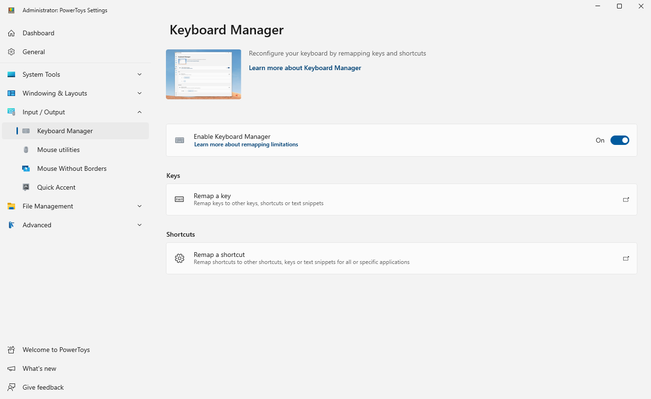The height and width of the screenshot is (399, 651).
Task: Click the On label by the toggle
Action: pyautogui.click(x=600, y=140)
